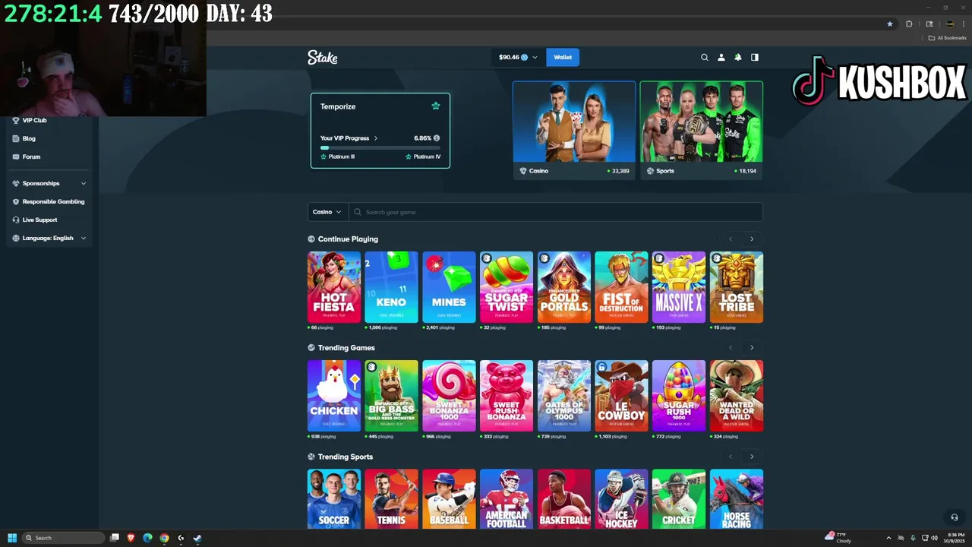Image resolution: width=972 pixels, height=547 pixels.
Task: Bookmark this page with the star icon
Action: [x=890, y=24]
